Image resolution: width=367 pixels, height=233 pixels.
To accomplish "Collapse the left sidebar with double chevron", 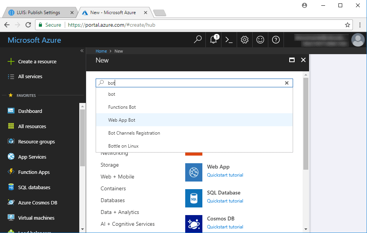I will tap(82, 51).
